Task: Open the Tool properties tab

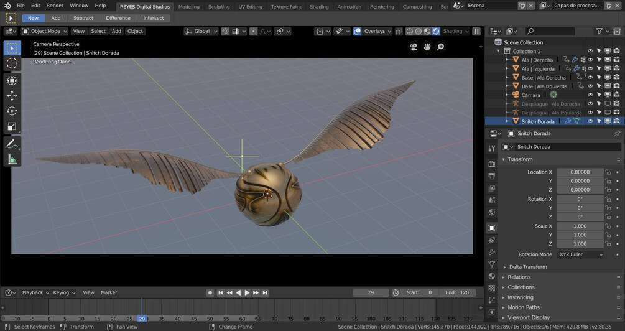Action: [492, 148]
